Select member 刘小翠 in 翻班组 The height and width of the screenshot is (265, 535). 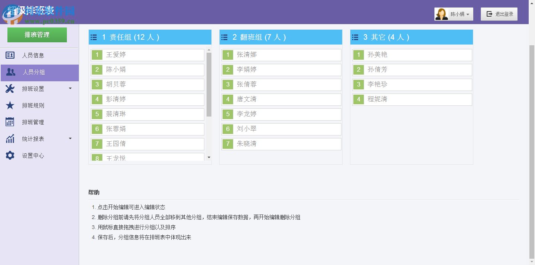(281, 129)
